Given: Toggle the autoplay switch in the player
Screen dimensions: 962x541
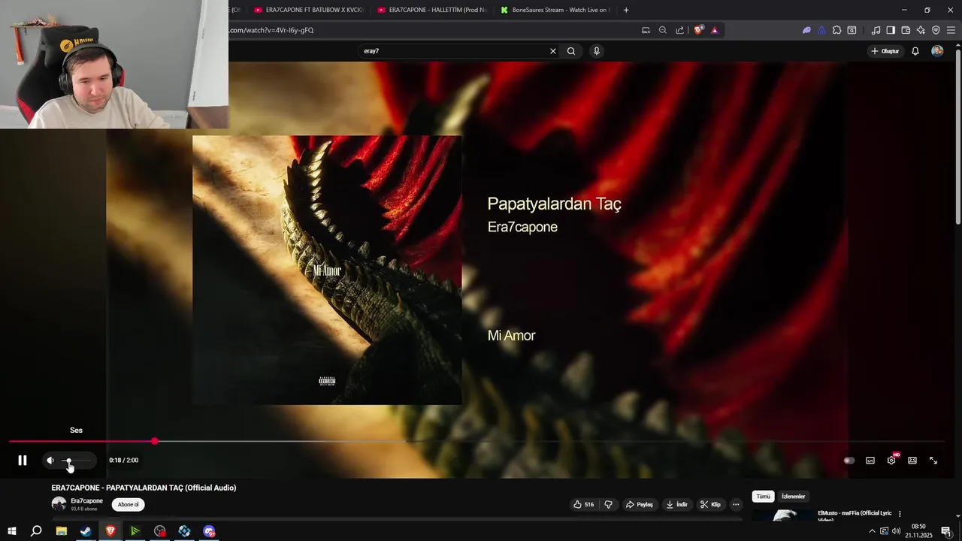Looking at the screenshot, I should tap(849, 461).
